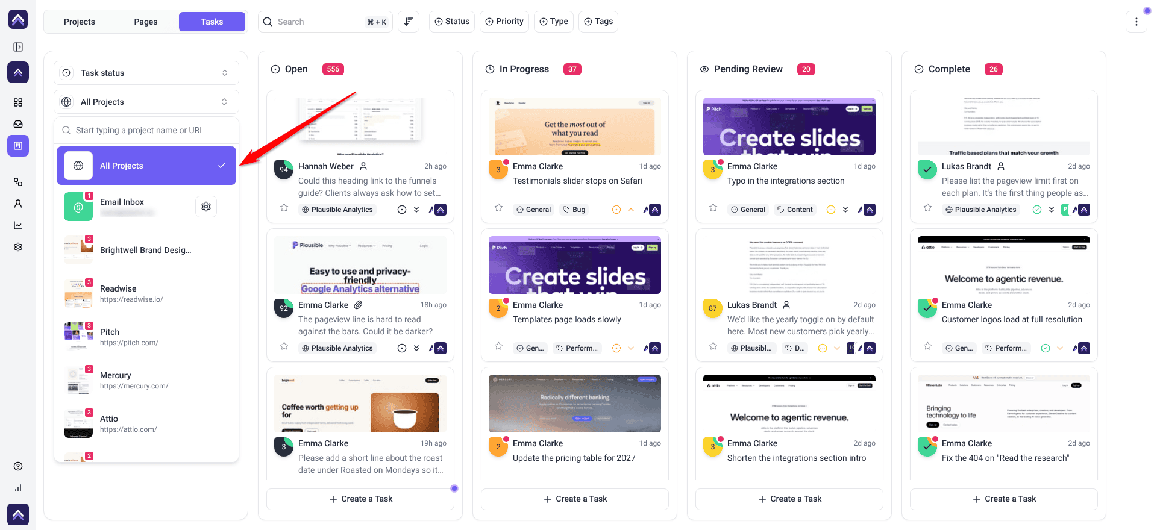Screen dimensions: 1157x530
Task: Choose All Projects in the project list
Action: [x=146, y=166]
